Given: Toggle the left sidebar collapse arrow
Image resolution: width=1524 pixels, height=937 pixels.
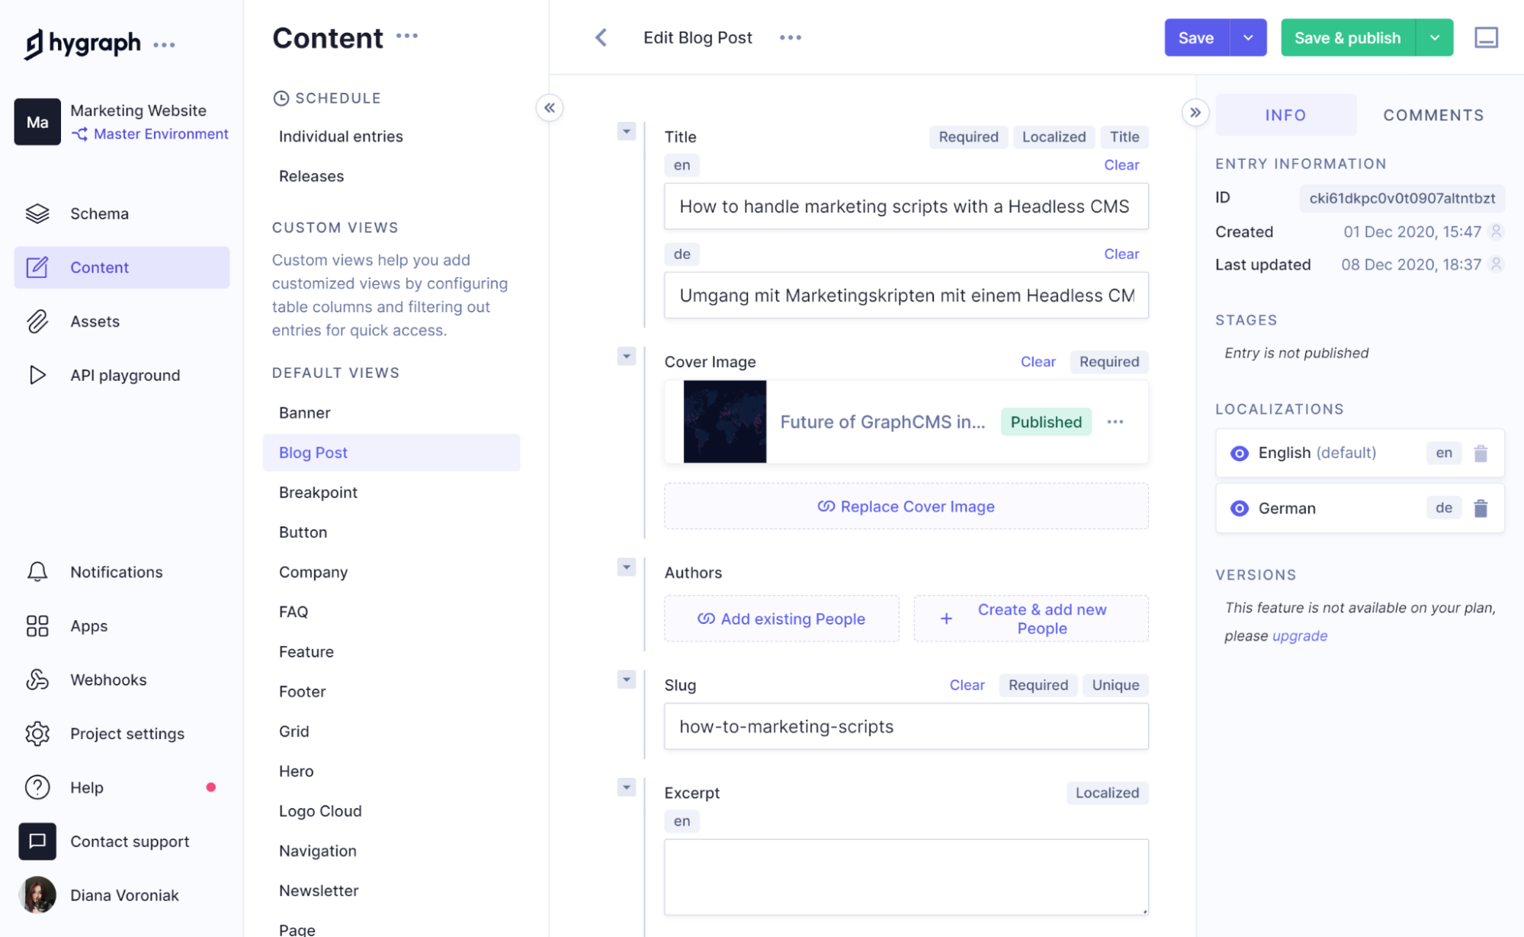Looking at the screenshot, I should pyautogui.click(x=550, y=106).
